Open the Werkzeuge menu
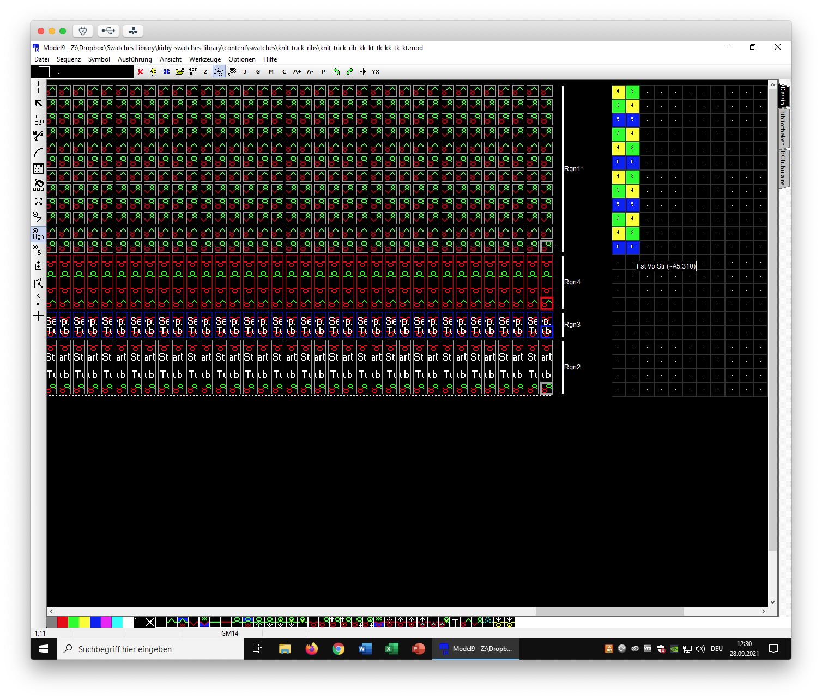 click(x=205, y=59)
